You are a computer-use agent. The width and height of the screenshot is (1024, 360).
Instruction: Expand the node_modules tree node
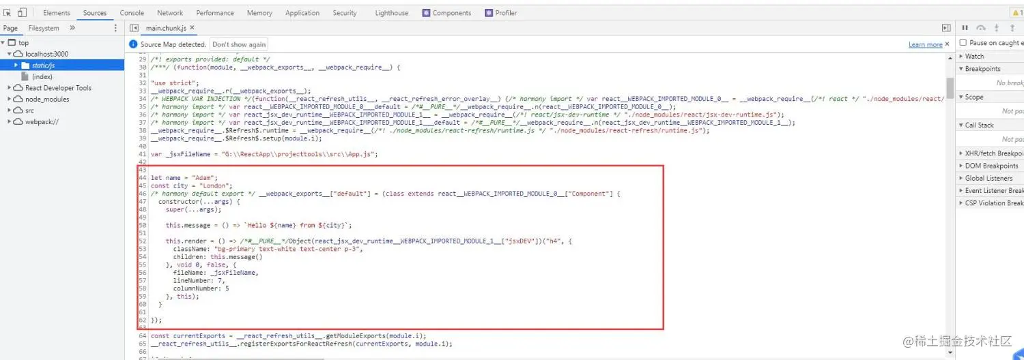click(10, 99)
